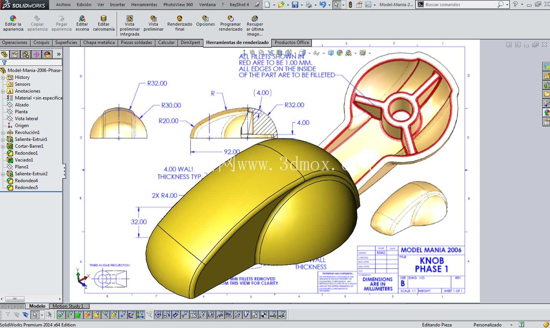This screenshot has width=550, height=328.
Task: Print the document
Action: (x=309, y=5)
